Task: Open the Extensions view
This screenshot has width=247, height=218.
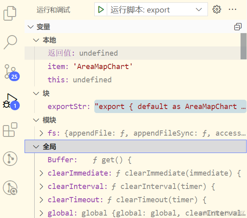Action: coord(10,130)
